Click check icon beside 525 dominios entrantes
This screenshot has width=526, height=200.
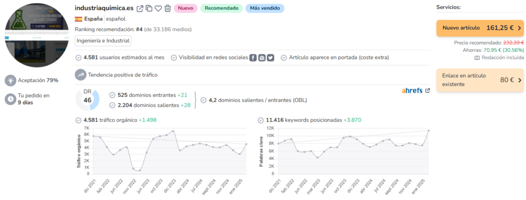[x=112, y=95]
